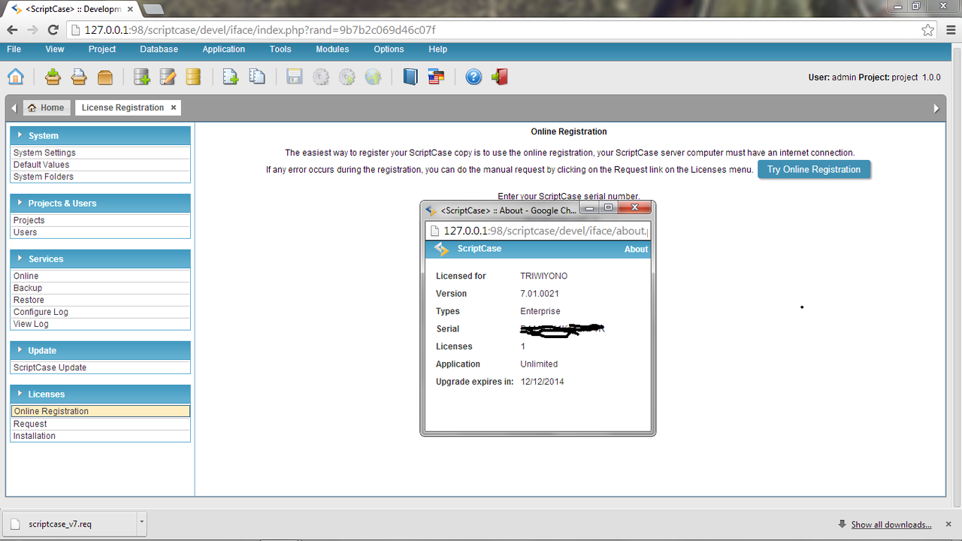
Task: Click the New Connection database icon
Action: pyautogui.click(x=141, y=77)
